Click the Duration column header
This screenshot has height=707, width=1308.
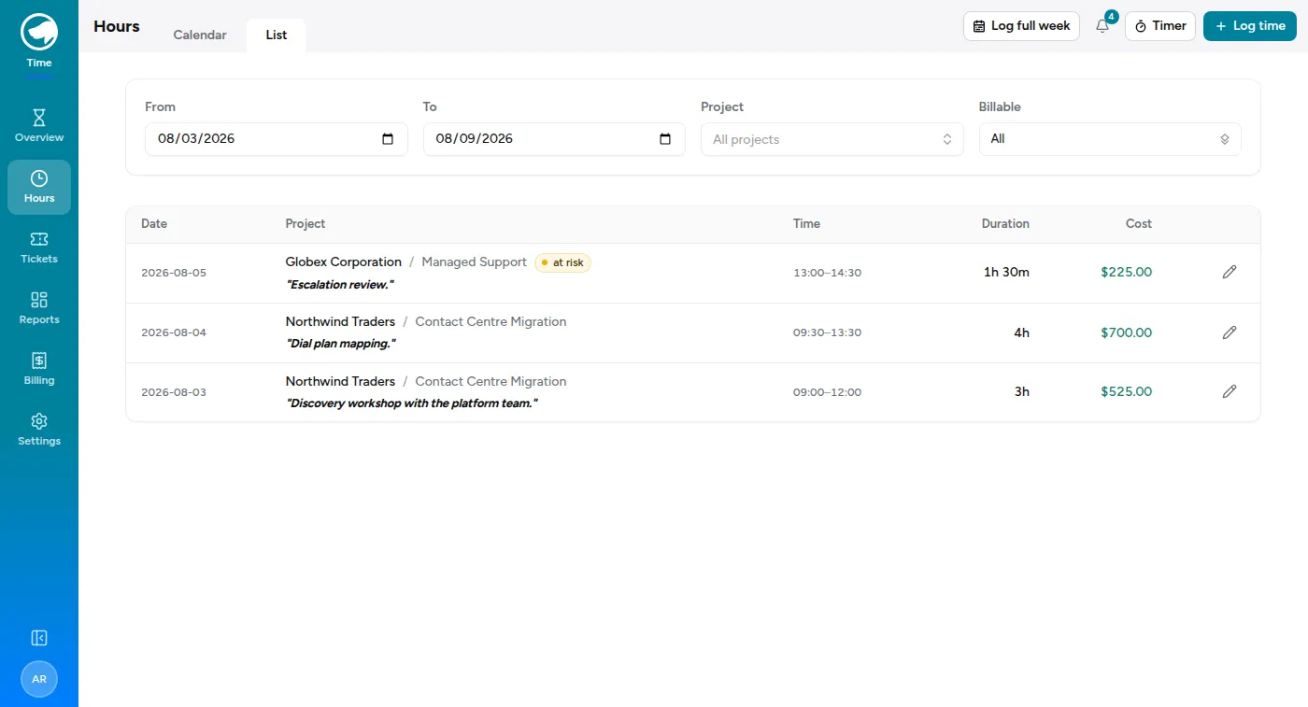click(x=1005, y=224)
